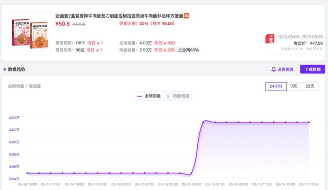
Task: Click the chart data point at 05-15 06:00 peak
Action: tap(203, 122)
